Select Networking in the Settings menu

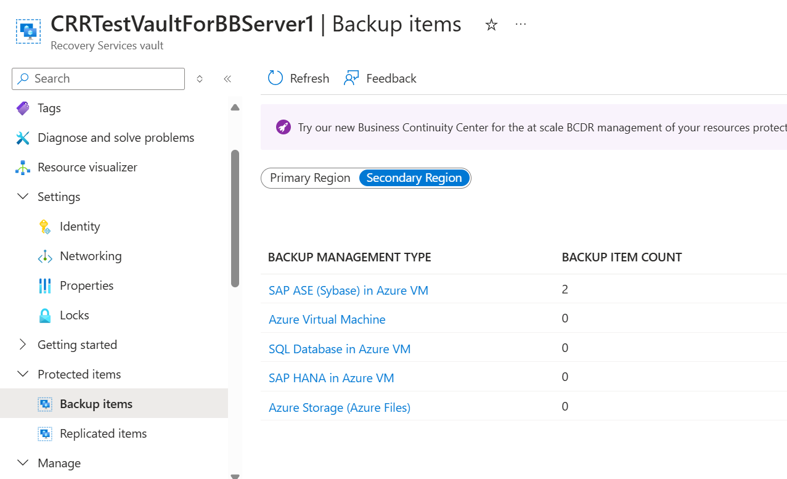point(91,256)
